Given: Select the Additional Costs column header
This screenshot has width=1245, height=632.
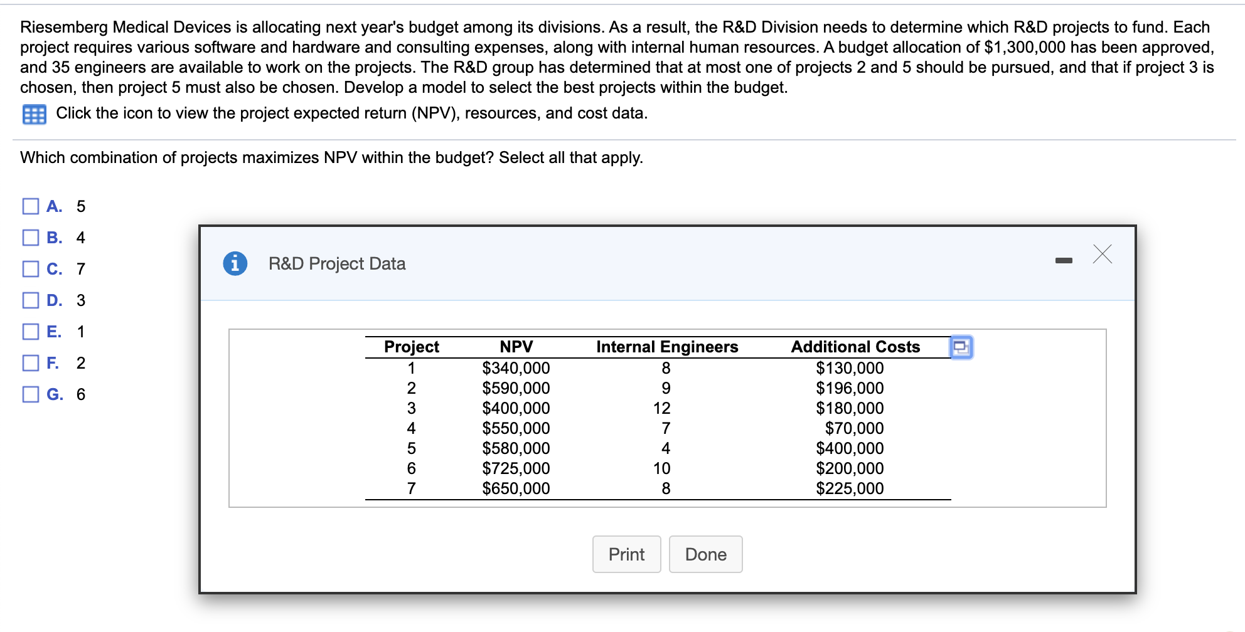Looking at the screenshot, I should pos(855,347).
